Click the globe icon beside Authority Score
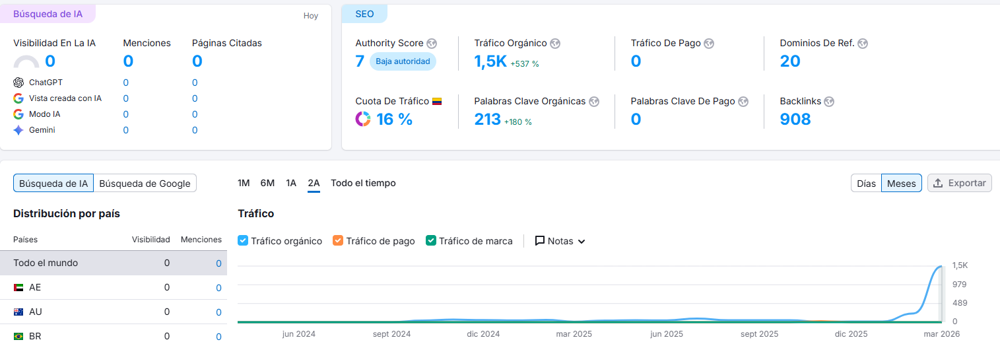 (432, 43)
